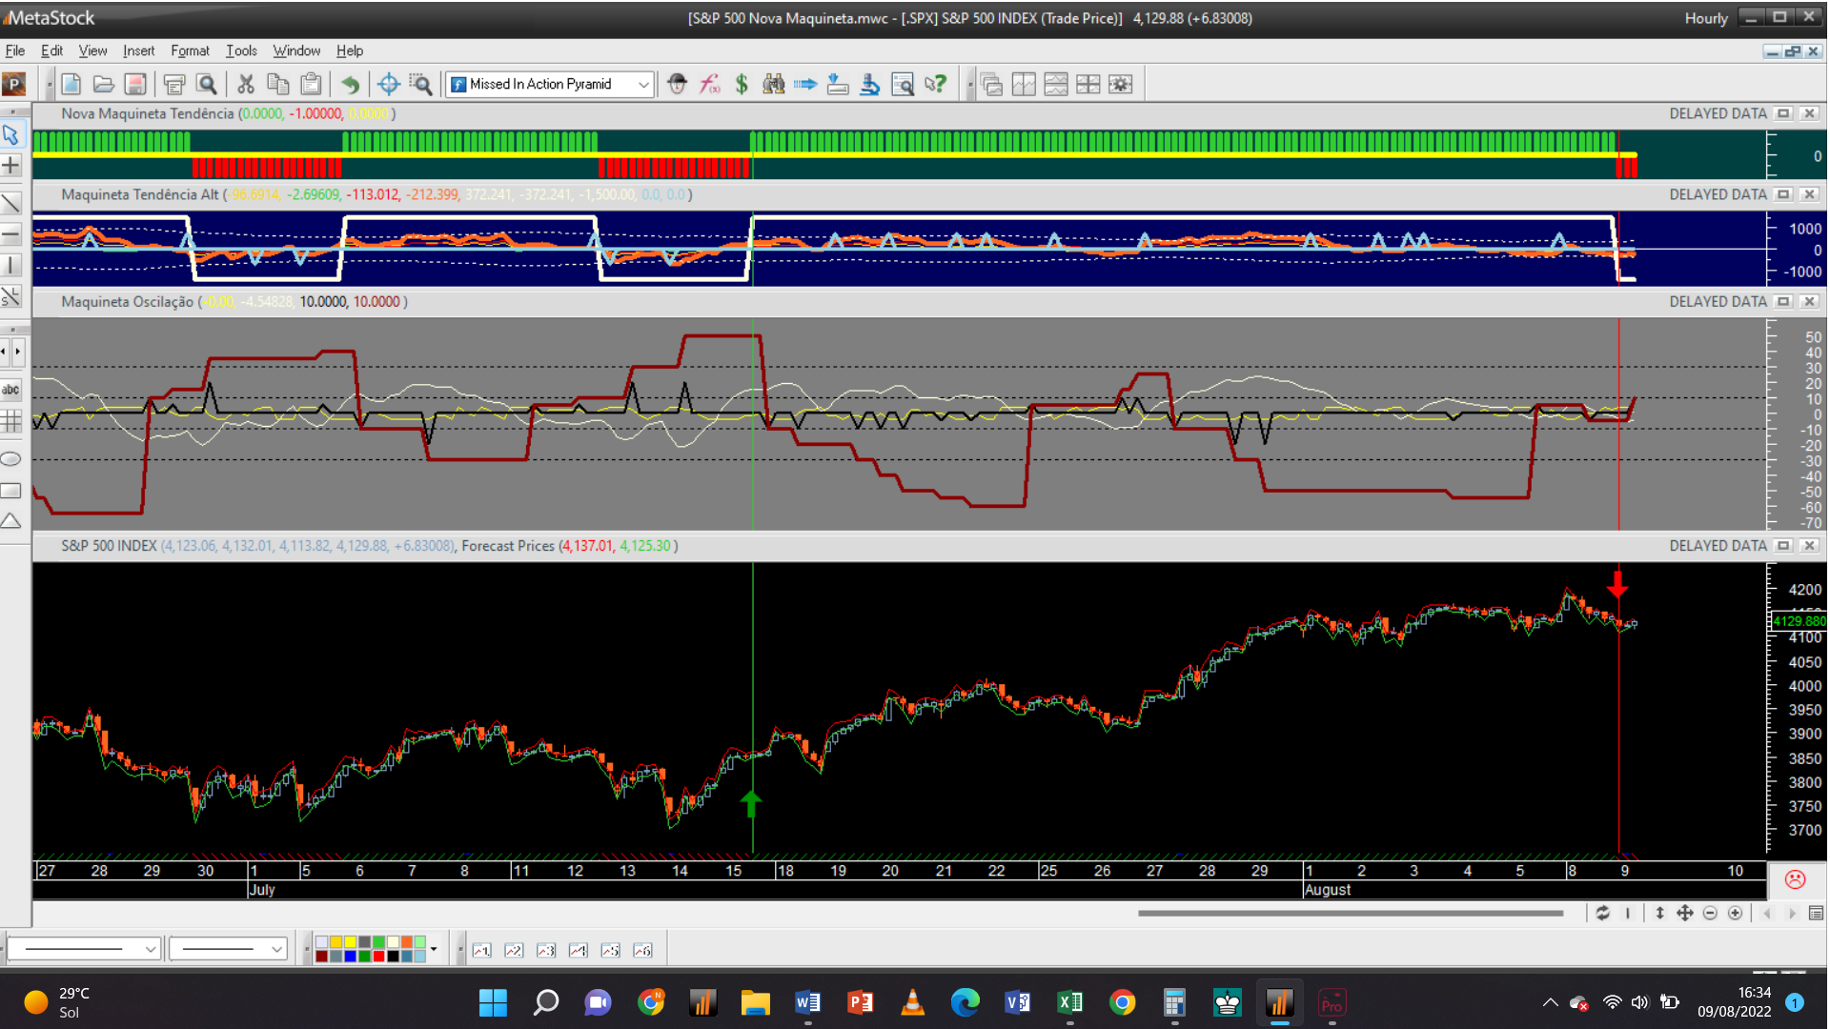
Task: Click the green dollar sign icon
Action: point(742,84)
